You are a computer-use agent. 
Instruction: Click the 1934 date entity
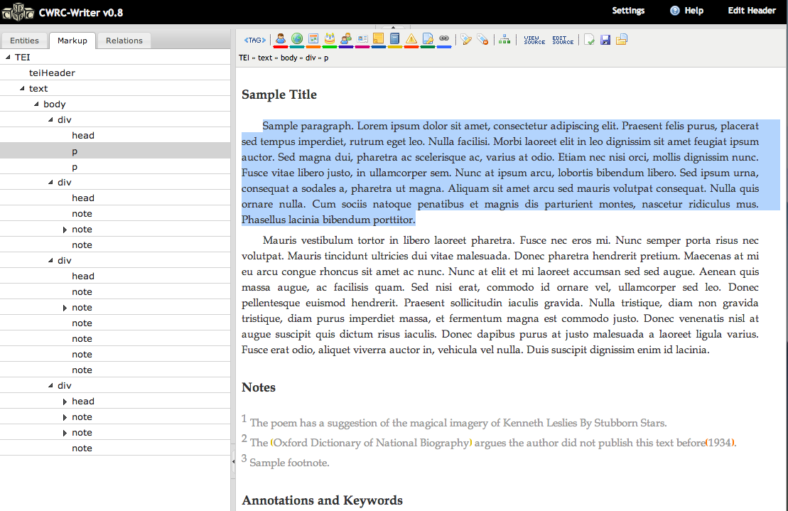coord(720,443)
